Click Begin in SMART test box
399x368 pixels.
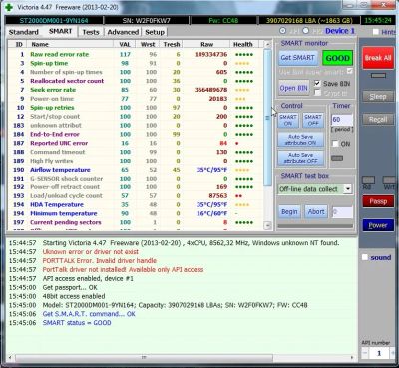[289, 212]
